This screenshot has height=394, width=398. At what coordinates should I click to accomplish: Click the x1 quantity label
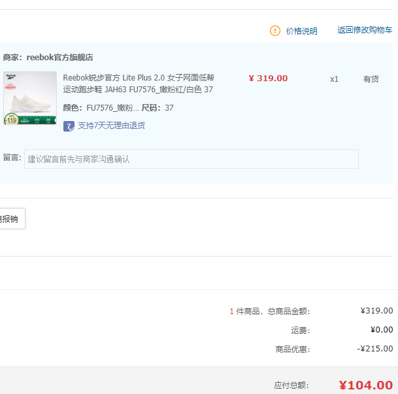tap(334, 79)
